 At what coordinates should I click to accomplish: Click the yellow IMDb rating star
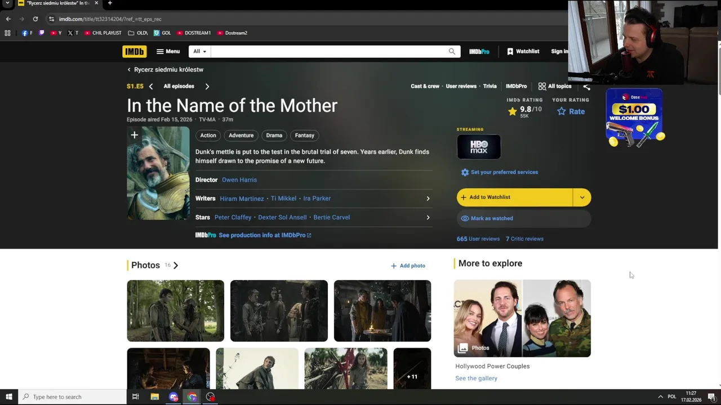(x=512, y=111)
